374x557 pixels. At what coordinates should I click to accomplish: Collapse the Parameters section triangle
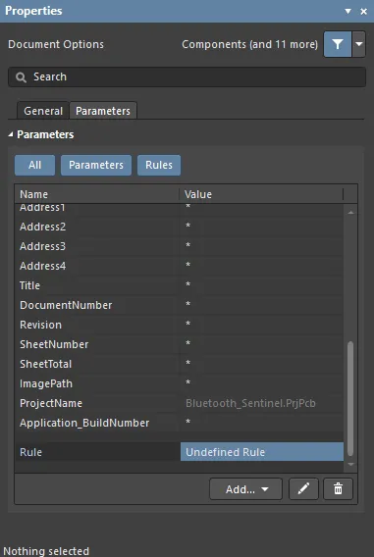click(x=11, y=134)
